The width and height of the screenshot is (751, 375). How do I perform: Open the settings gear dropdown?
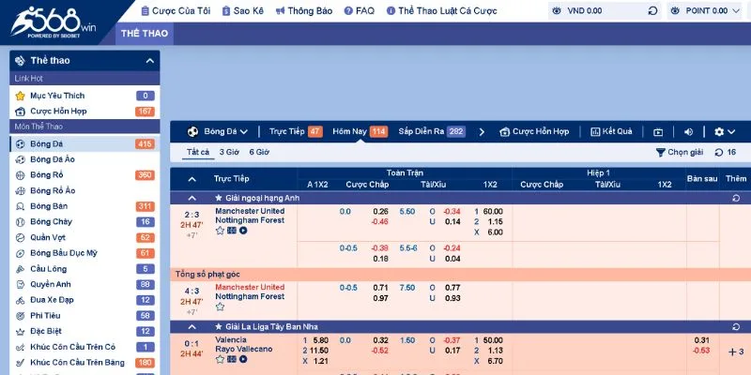pos(725,132)
